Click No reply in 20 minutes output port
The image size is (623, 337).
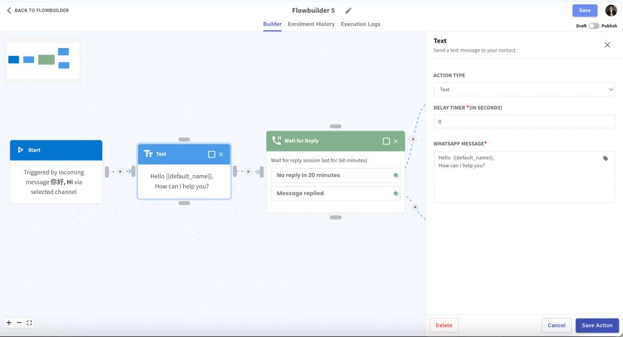395,175
